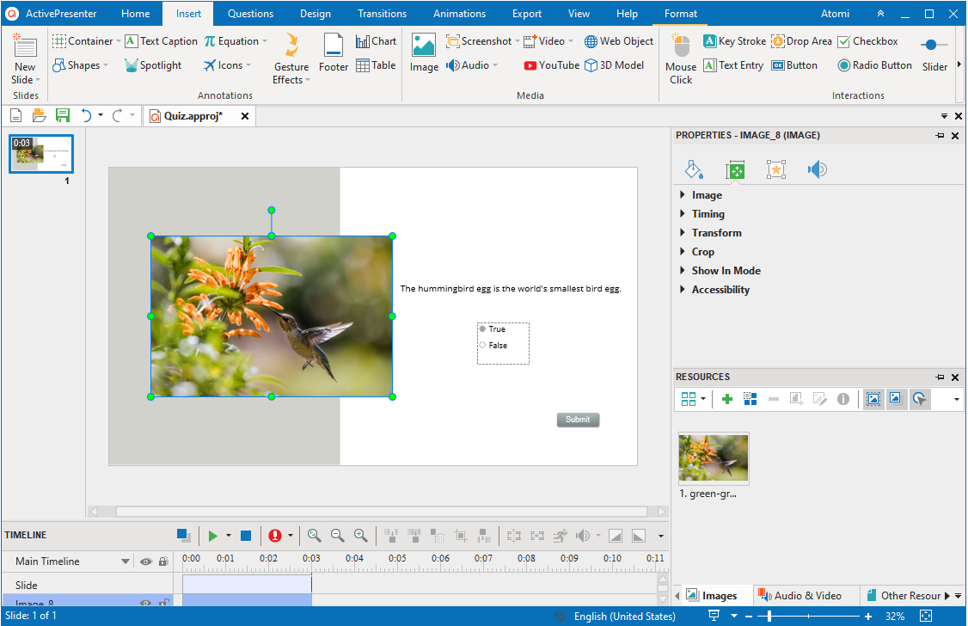The height and width of the screenshot is (626, 968).
Task: Toggle Main Timeline visibility eye icon
Action: pos(146,562)
